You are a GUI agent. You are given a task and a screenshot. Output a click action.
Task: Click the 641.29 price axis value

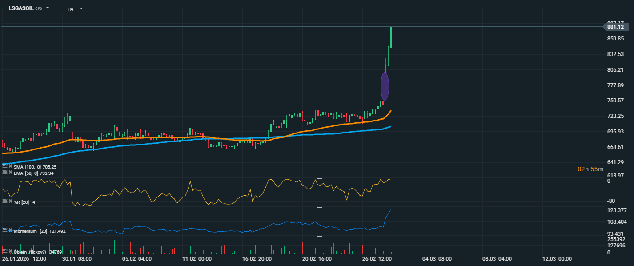(616, 162)
